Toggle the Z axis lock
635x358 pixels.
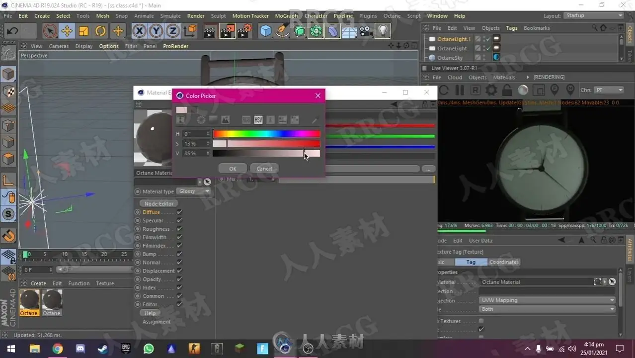point(173,31)
